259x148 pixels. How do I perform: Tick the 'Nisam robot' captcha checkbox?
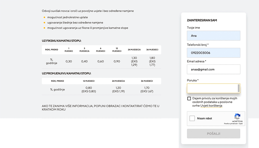tap(192, 118)
